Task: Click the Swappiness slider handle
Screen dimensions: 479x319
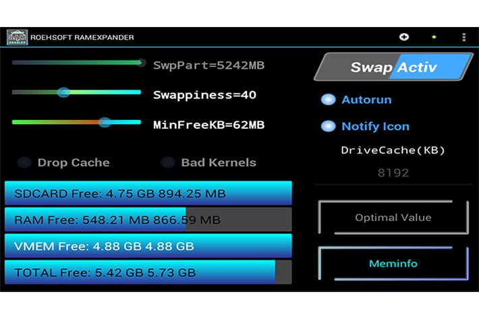Action: tap(63, 92)
